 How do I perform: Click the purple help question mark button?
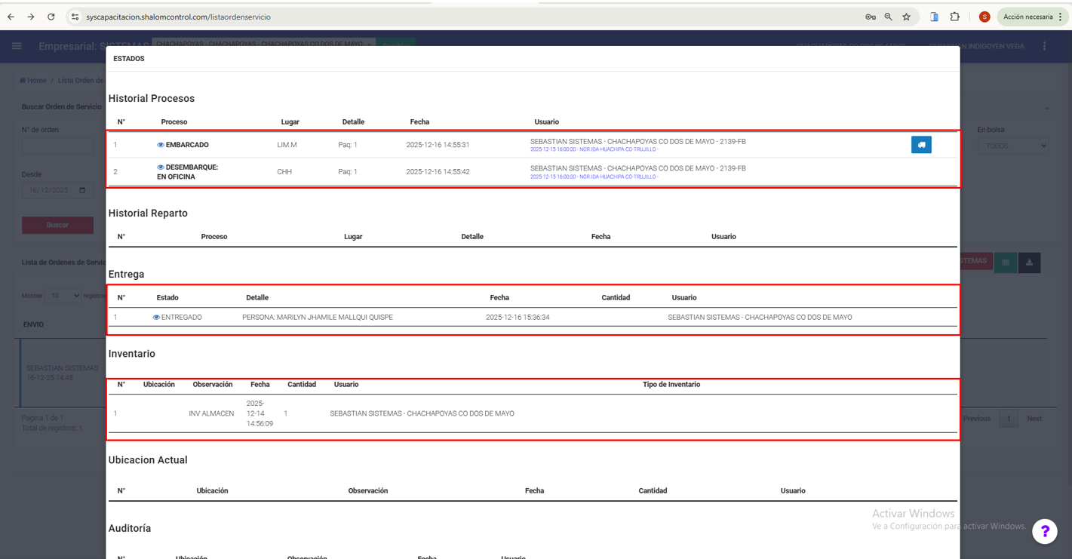click(x=1044, y=531)
